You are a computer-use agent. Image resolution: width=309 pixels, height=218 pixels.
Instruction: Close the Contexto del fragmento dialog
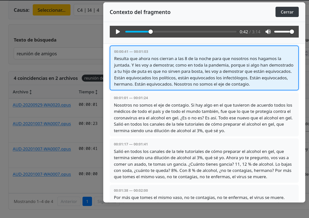click(x=287, y=12)
